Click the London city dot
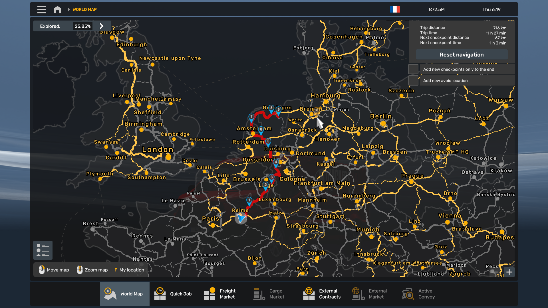Viewport: 548px width, 308px height. [168, 157]
